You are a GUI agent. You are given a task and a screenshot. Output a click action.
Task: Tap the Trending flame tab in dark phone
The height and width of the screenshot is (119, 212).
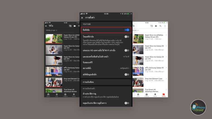tap(57, 94)
